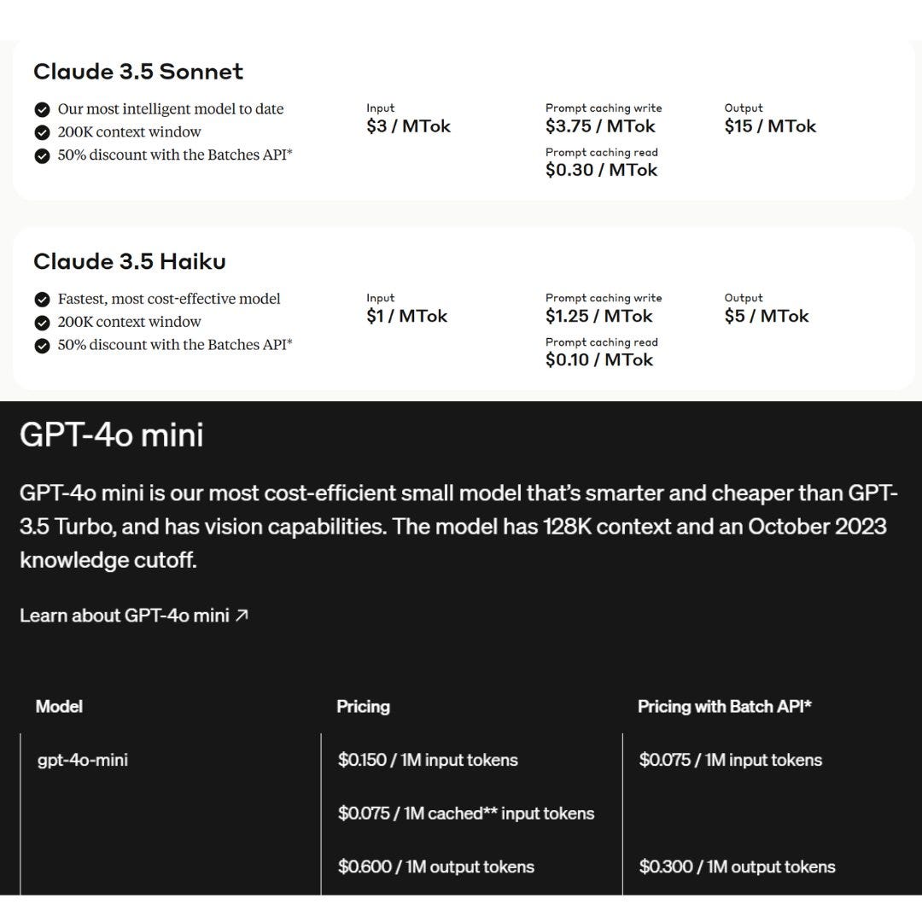Image resolution: width=922 pixels, height=922 pixels.
Task: Select the Claude 3.5 Sonnet heading
Action: (x=138, y=72)
